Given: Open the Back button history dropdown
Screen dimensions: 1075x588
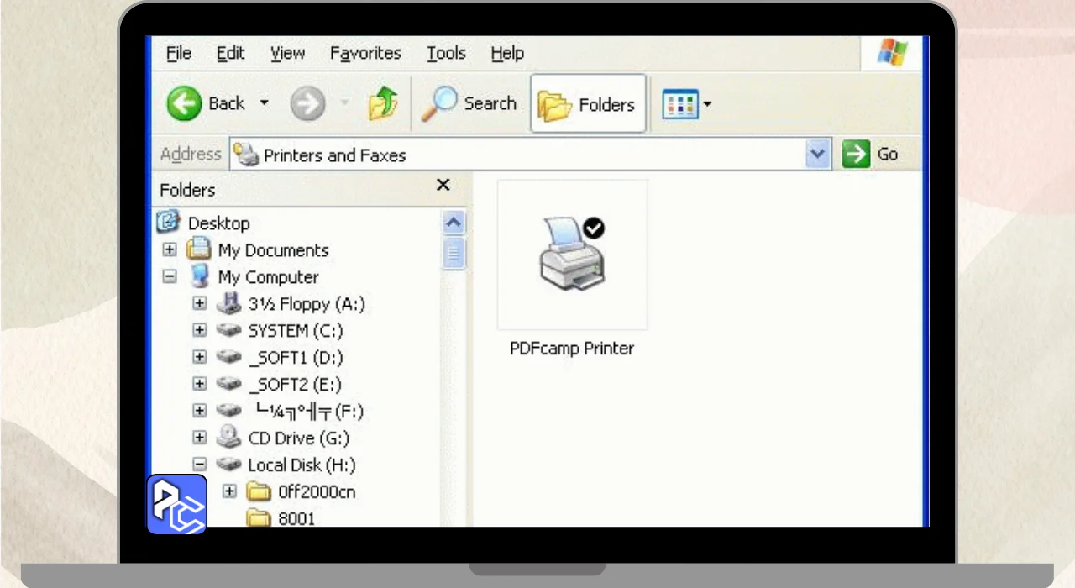Looking at the screenshot, I should coord(264,104).
